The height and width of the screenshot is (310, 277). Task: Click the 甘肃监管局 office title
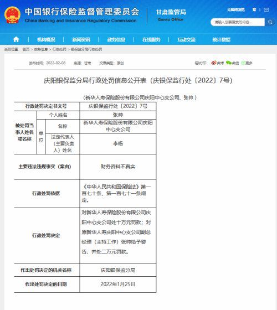(x=171, y=12)
